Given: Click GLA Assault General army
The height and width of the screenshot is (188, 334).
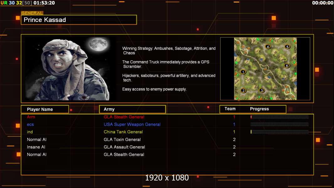Looking at the screenshot, I should click(x=124, y=147).
